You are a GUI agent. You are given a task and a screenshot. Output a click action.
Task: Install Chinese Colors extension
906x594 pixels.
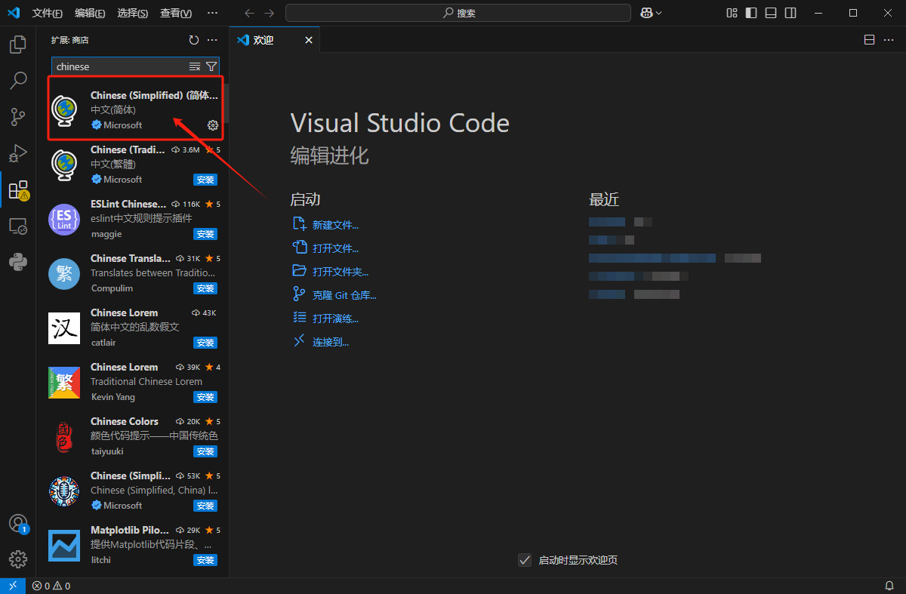coord(205,451)
